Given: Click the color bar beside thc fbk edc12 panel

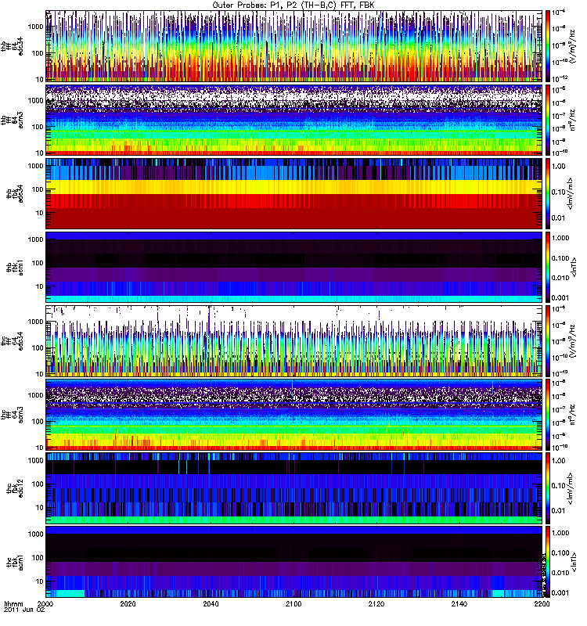Looking at the screenshot, I should tap(549, 487).
